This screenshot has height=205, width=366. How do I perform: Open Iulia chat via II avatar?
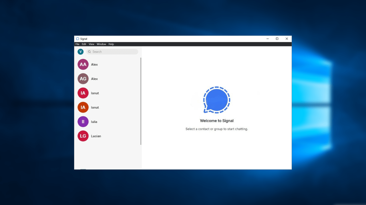click(x=83, y=122)
